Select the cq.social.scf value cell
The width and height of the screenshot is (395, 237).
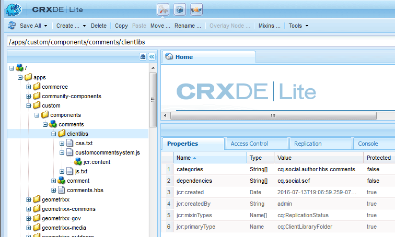tap(319, 181)
